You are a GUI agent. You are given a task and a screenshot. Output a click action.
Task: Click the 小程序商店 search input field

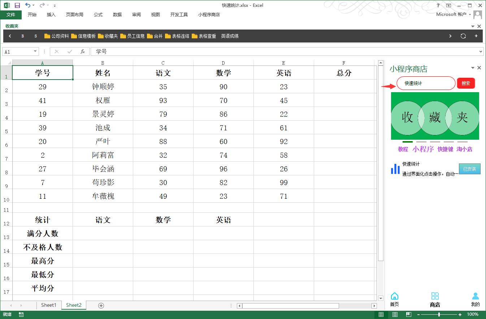click(426, 83)
